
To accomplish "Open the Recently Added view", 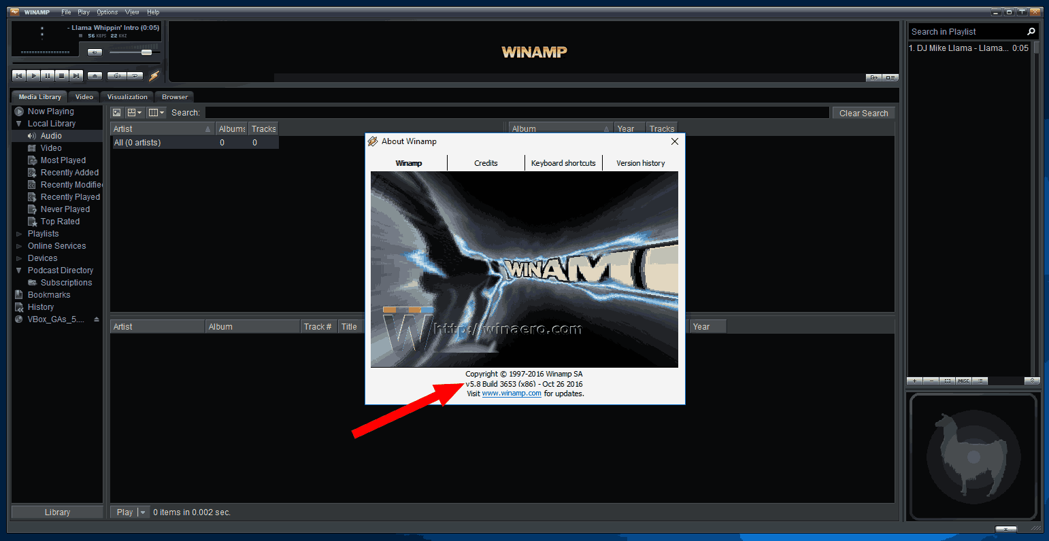I will pos(69,173).
